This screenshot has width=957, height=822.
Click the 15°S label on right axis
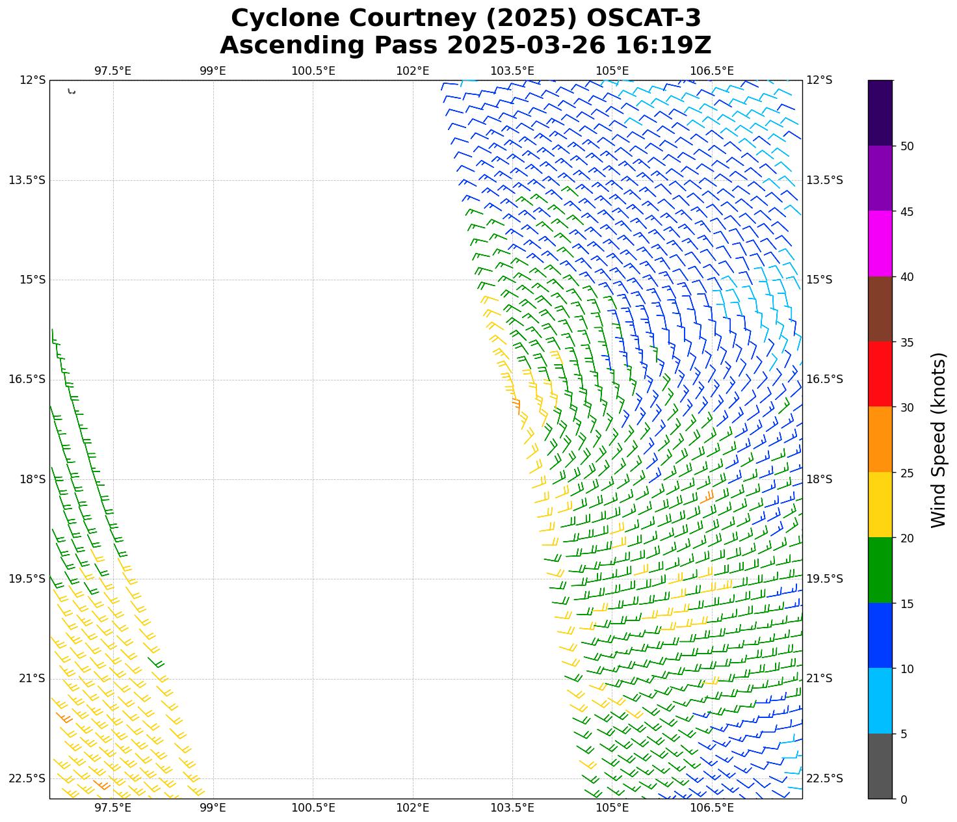click(x=819, y=280)
